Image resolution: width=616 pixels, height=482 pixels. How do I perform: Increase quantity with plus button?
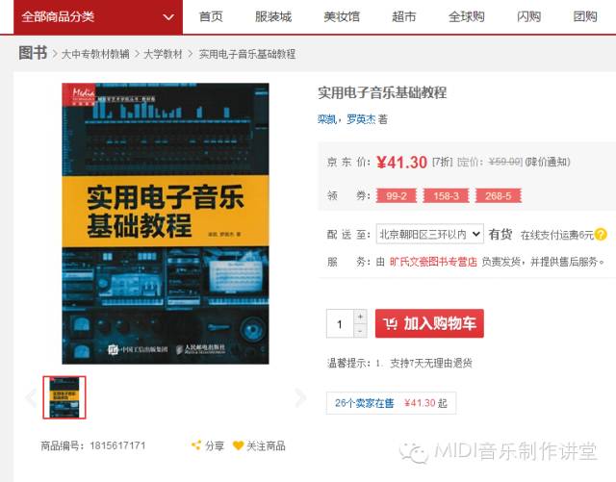click(x=360, y=317)
